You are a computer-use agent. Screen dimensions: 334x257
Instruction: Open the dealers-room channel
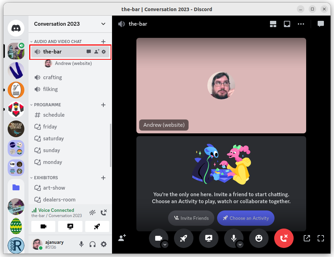tap(70, 200)
